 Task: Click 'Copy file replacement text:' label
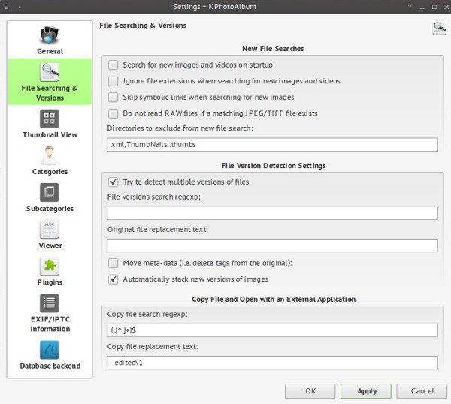tap(153, 346)
